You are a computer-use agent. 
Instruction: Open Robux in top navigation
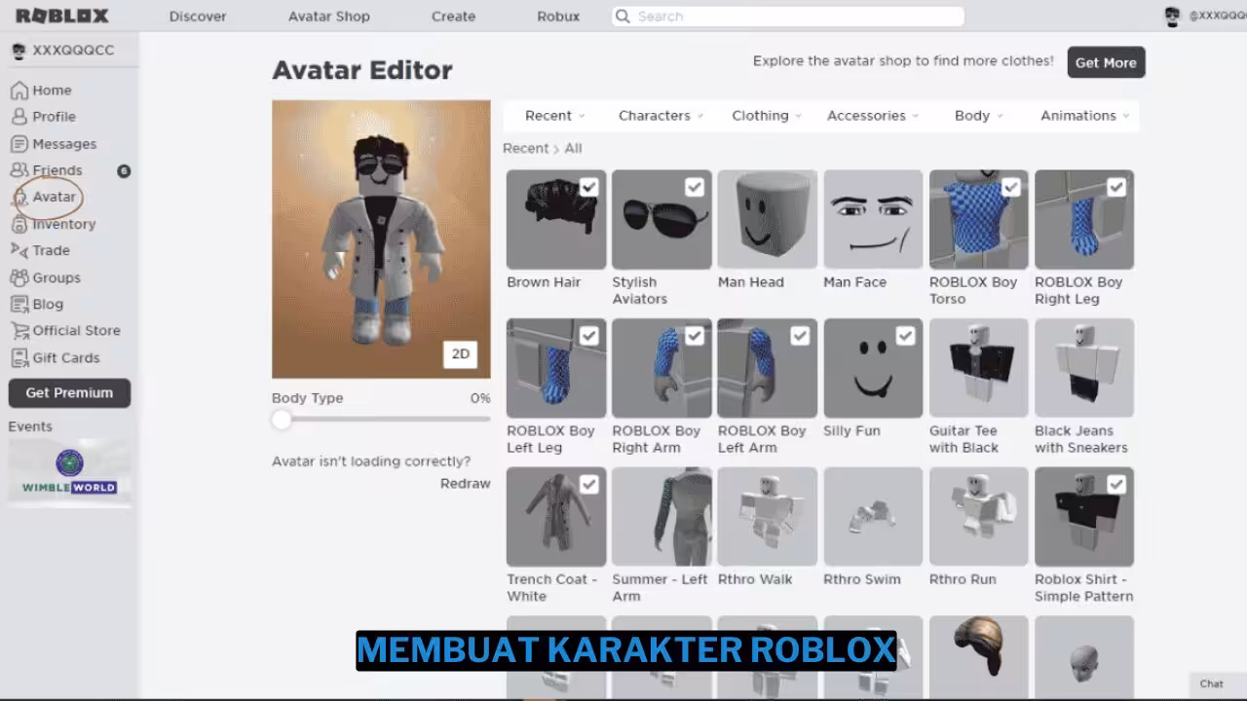pyautogui.click(x=558, y=17)
